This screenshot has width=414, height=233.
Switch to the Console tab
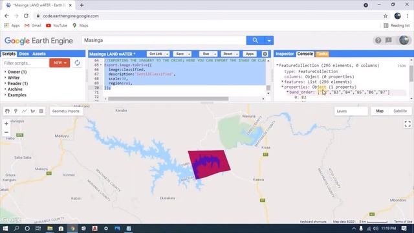point(305,54)
